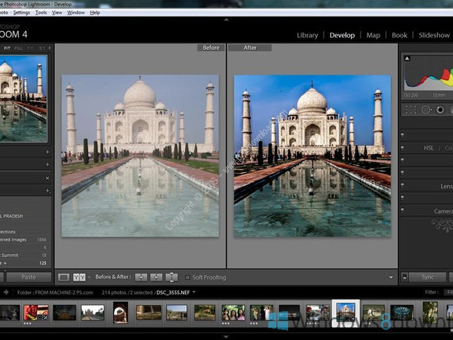
Task: Open Navigator zoom level stepper arrows
Action: 50,48
